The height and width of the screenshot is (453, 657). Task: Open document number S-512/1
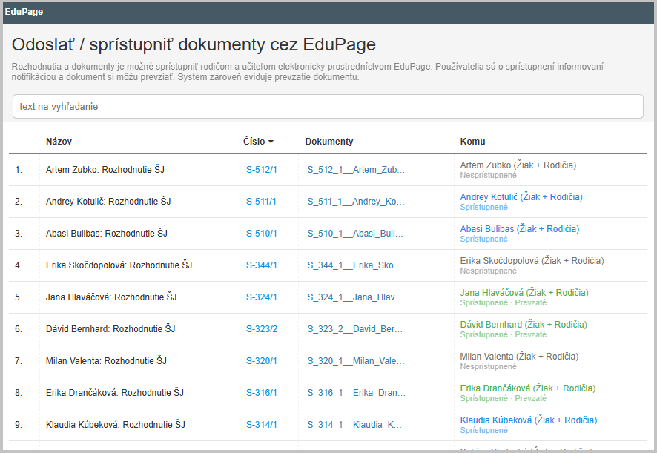point(261,170)
